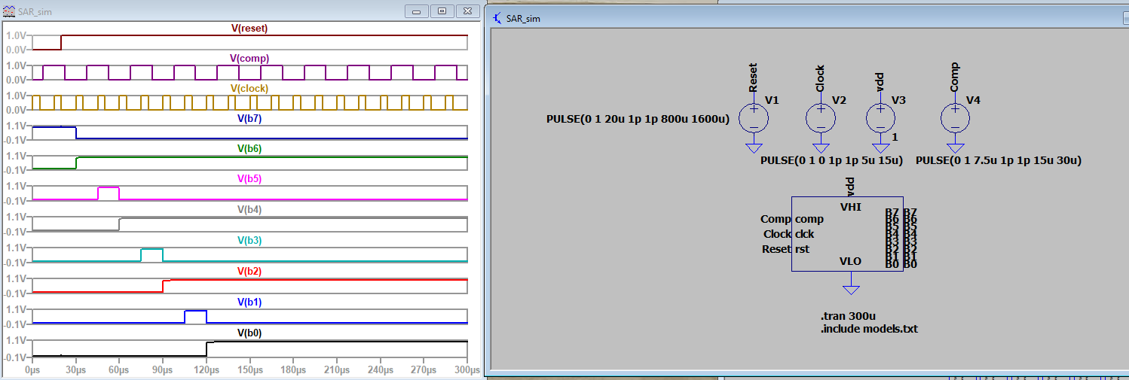Viewport: 1129px width, 380px height.
Task: Click the 150µs time axis label
Action: [x=249, y=370]
